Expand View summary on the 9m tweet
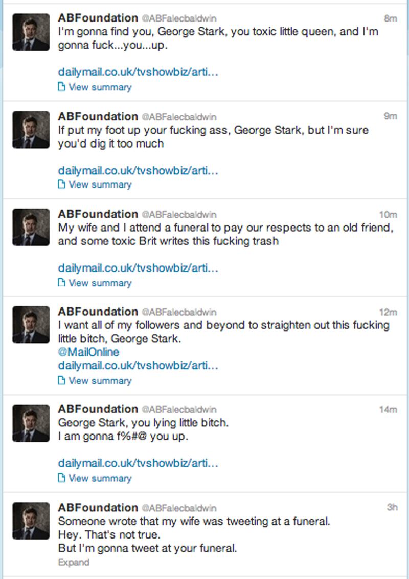 pyautogui.click(x=100, y=184)
